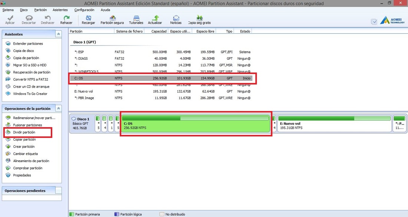The image size is (408, 217).
Task: Sort by Partición column header
Action: [91, 31]
